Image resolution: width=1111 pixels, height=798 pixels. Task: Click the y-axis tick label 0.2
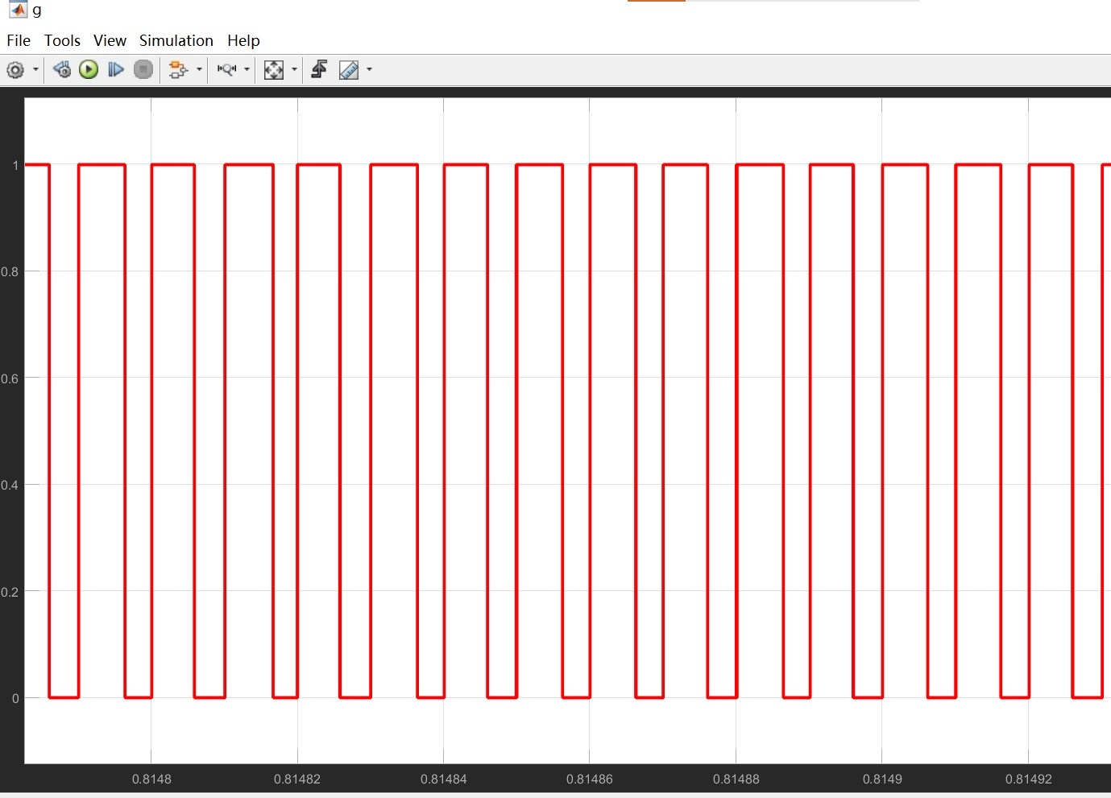(x=10, y=592)
